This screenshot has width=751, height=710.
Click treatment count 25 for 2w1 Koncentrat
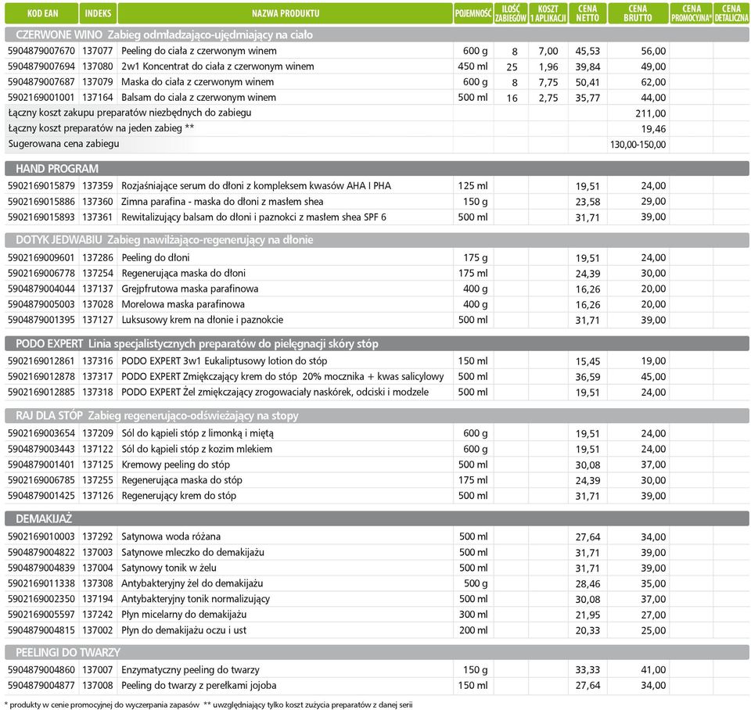(512, 67)
